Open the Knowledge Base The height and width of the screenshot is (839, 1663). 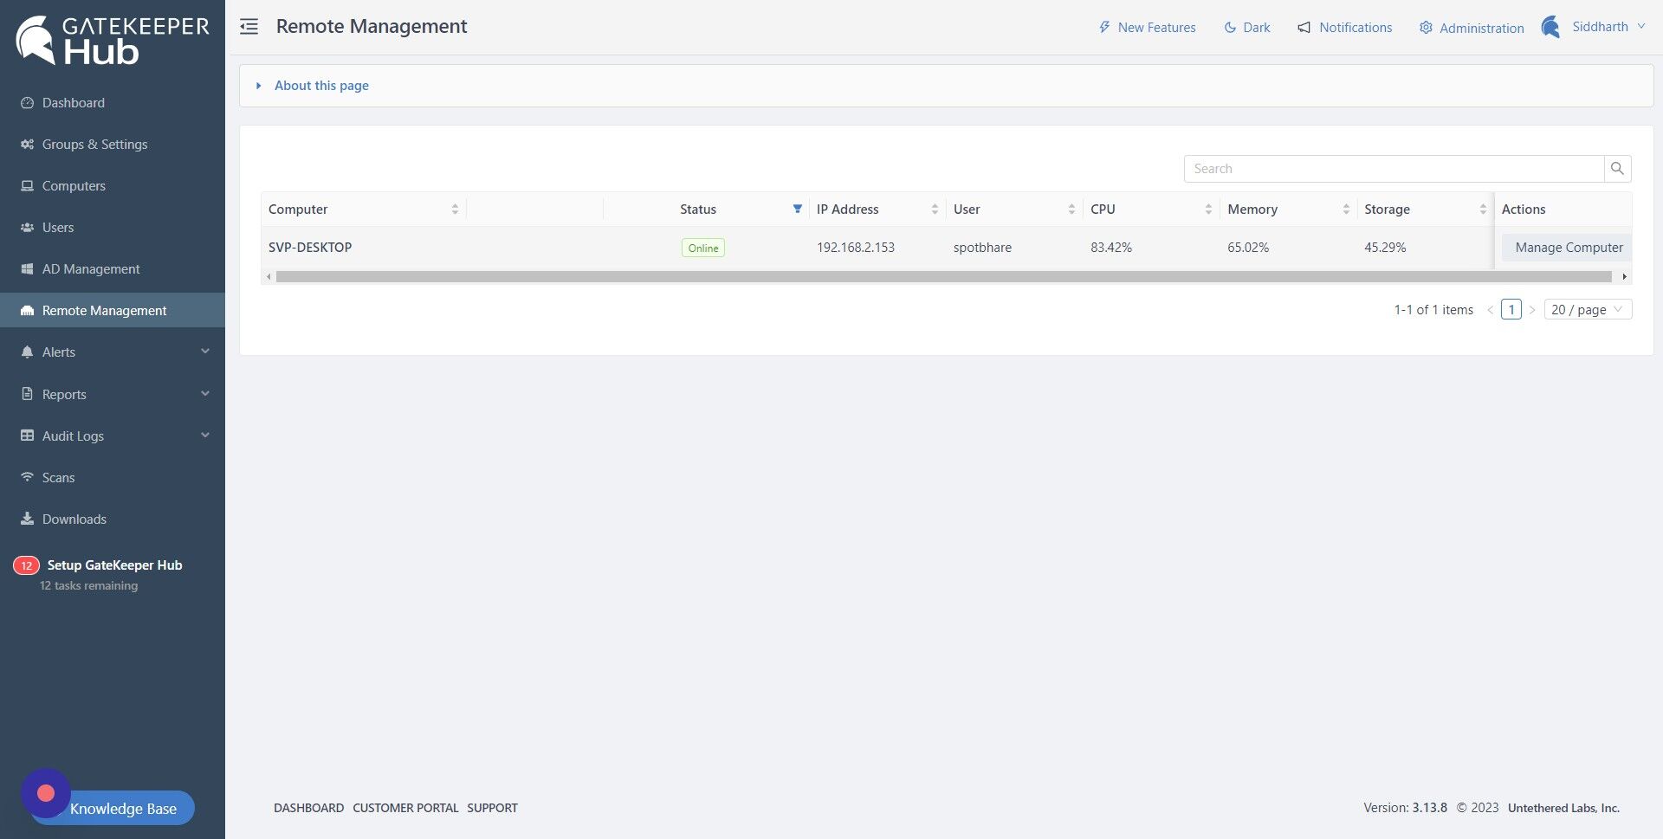pyautogui.click(x=122, y=808)
